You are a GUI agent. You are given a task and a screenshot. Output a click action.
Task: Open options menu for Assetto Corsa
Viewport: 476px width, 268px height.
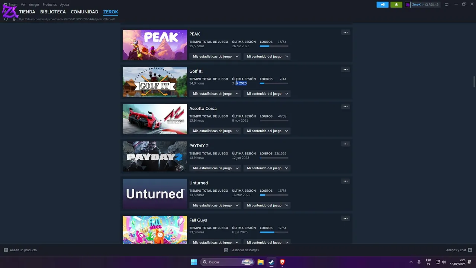click(345, 107)
